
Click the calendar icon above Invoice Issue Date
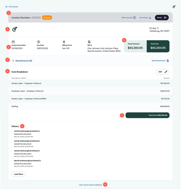(x=13, y=42)
